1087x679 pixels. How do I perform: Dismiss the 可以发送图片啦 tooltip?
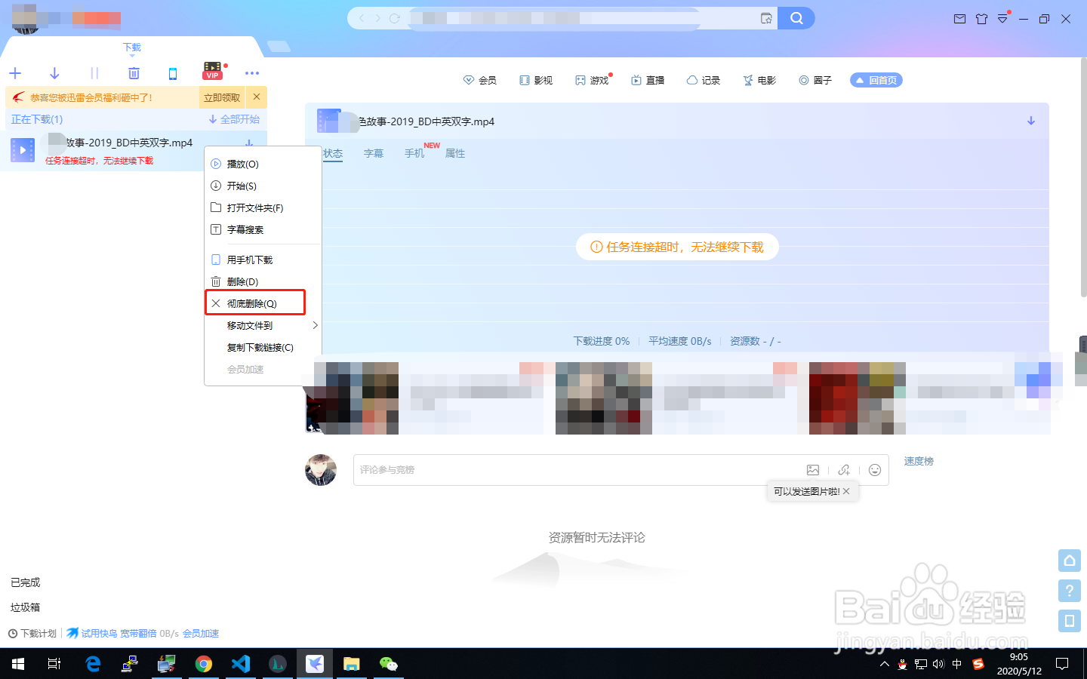[846, 491]
